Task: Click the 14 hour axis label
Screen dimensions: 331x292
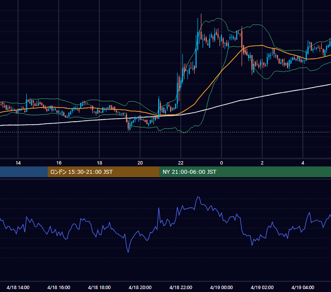Action: pyautogui.click(x=18, y=163)
